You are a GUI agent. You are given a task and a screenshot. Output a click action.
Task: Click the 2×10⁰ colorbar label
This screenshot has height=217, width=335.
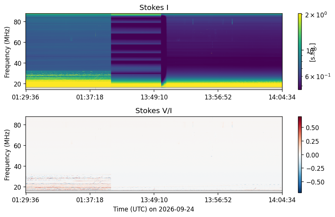[x=316, y=15]
